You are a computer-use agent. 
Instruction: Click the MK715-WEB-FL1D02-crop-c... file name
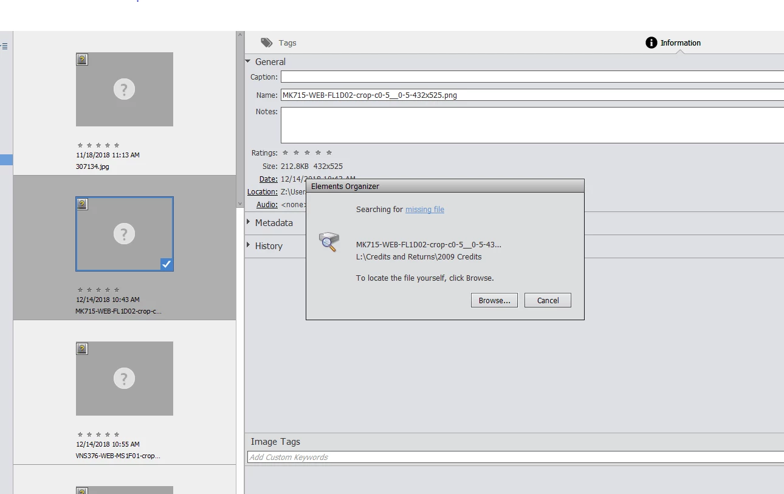[x=119, y=310]
